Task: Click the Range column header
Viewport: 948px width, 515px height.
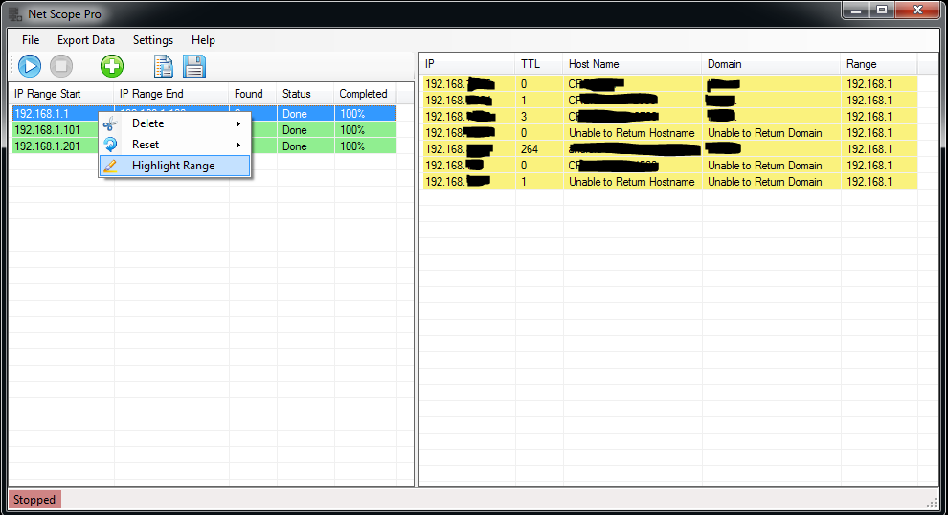Action: [879, 64]
